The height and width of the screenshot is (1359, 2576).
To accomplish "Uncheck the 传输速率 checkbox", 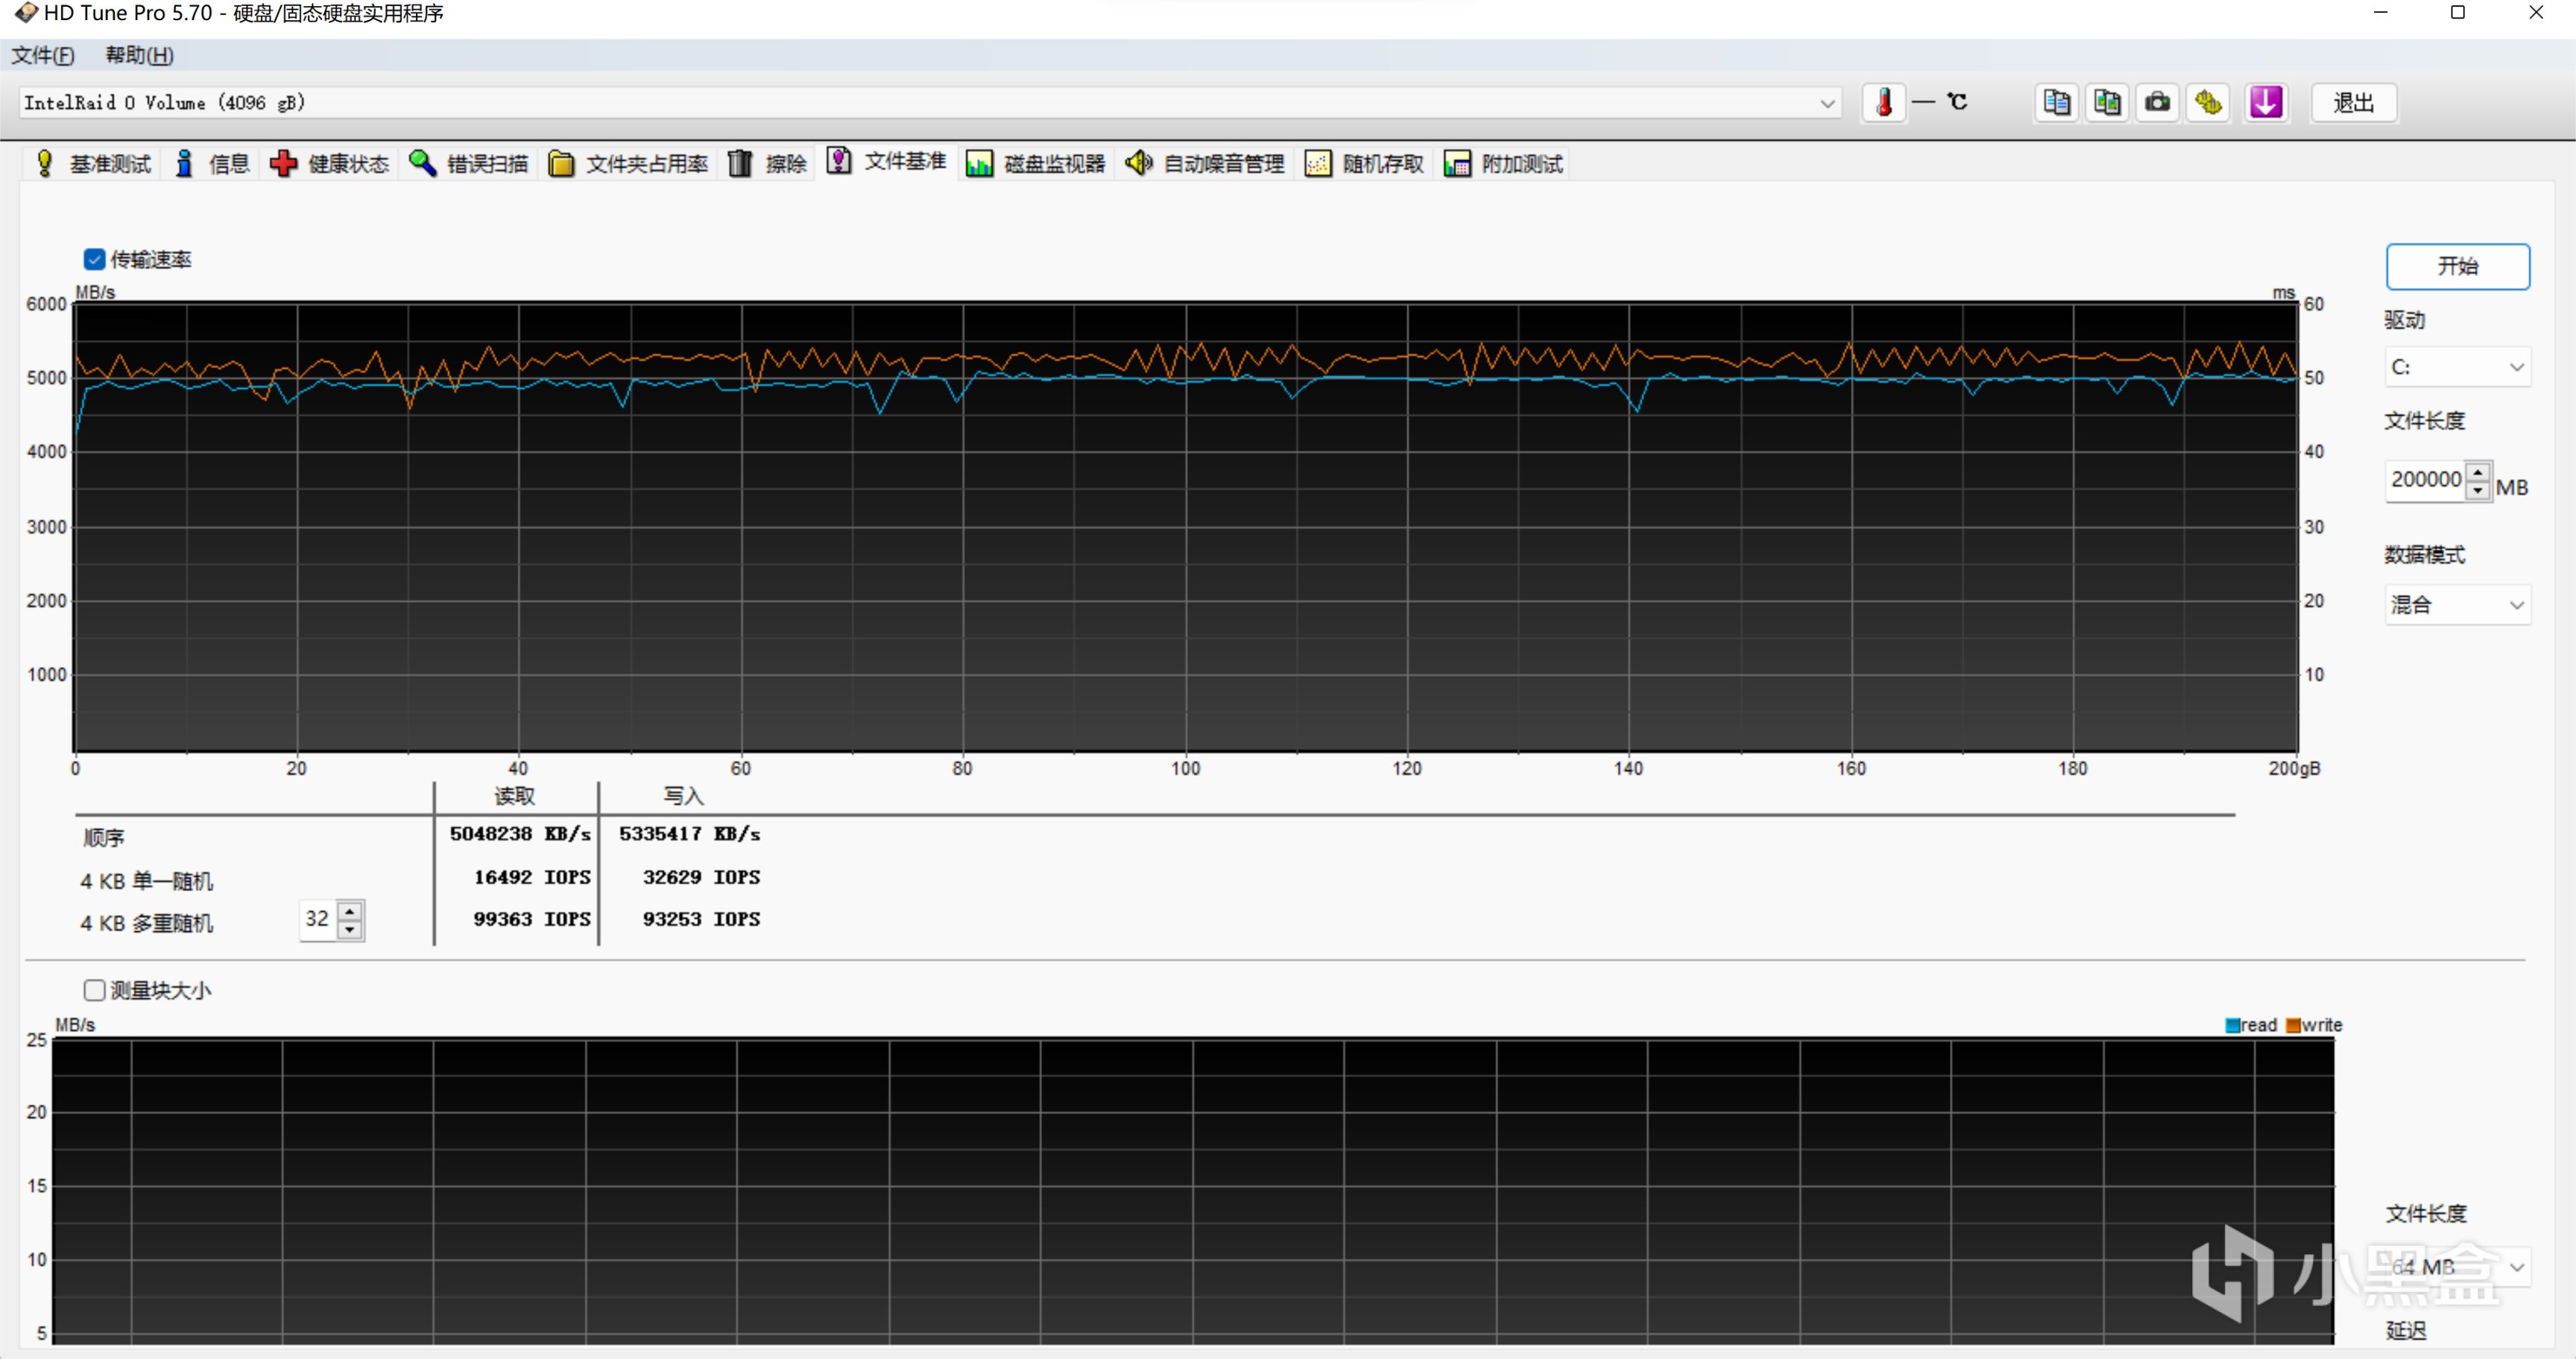I will (x=94, y=260).
